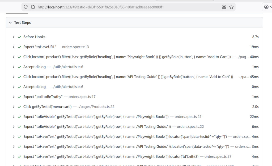
Task: Expand the first Accept dialog step
Action: pyautogui.click(x=13, y=67)
